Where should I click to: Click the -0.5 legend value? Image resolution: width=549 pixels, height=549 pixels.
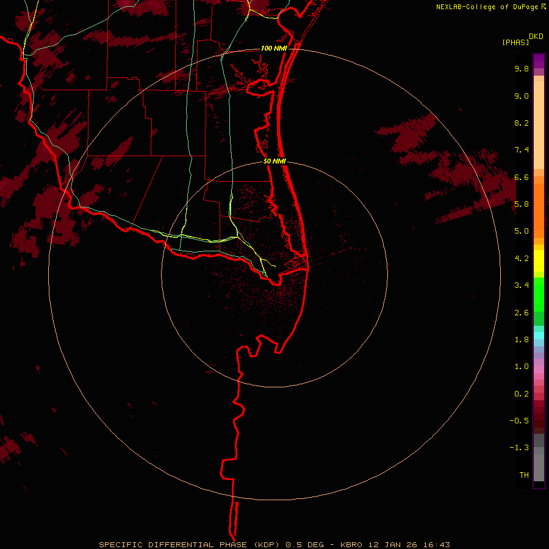[x=519, y=421]
